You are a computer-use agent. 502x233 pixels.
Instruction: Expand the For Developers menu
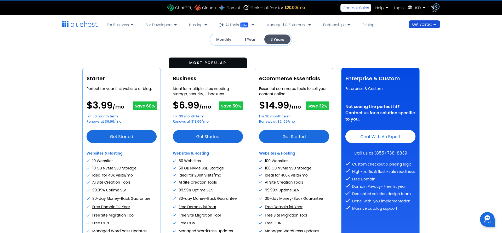[161, 25]
